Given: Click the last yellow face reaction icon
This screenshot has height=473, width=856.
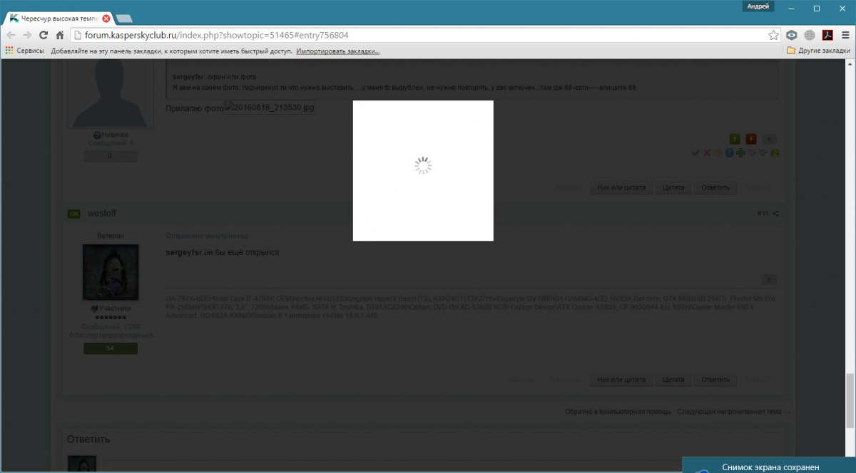Looking at the screenshot, I should point(775,152).
